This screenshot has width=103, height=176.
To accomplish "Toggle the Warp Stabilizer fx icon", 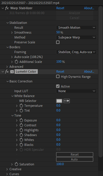I will coord(7,8).
